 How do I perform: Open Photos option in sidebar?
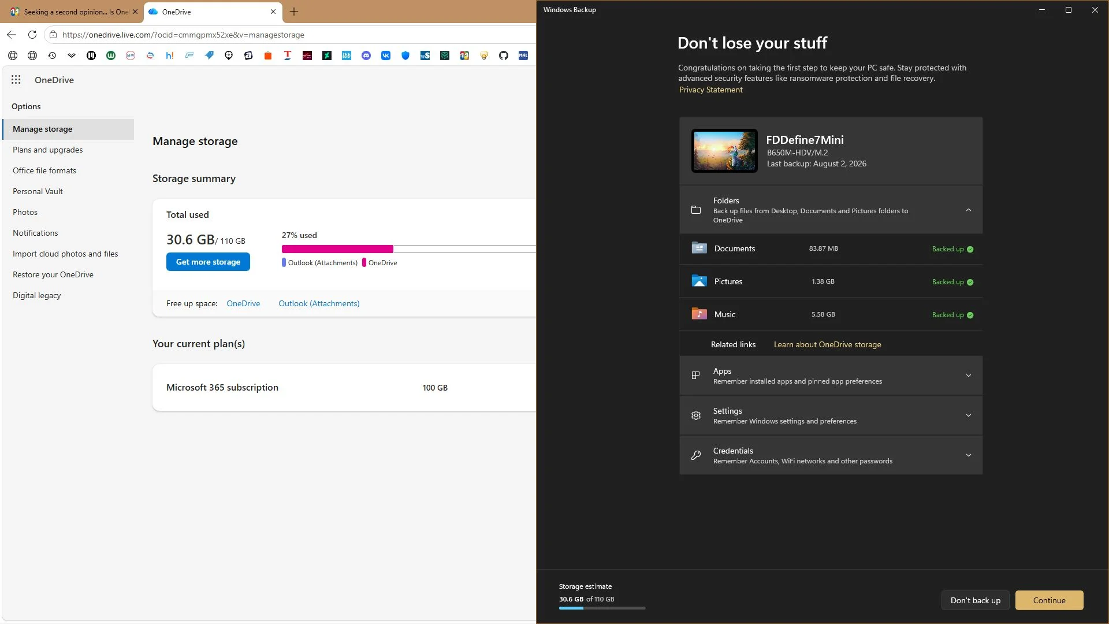(68, 212)
